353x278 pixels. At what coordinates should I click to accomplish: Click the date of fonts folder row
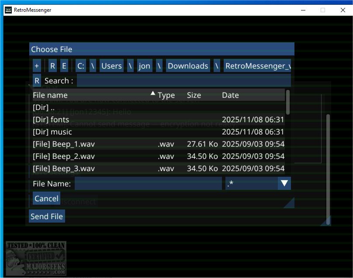[253, 120]
